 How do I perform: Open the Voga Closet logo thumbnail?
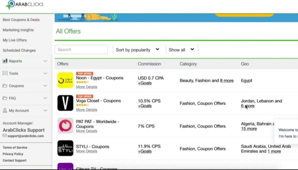point(65,103)
